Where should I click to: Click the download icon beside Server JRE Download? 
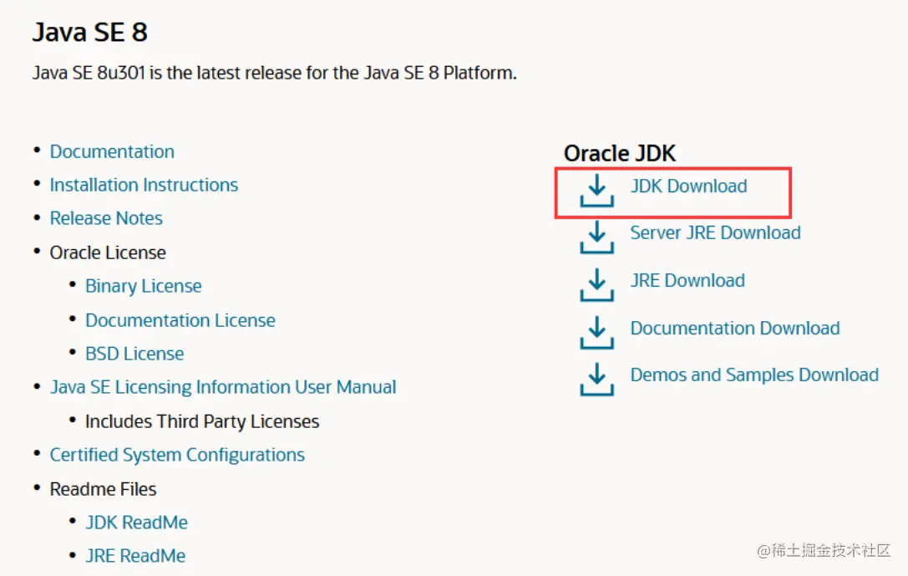596,237
